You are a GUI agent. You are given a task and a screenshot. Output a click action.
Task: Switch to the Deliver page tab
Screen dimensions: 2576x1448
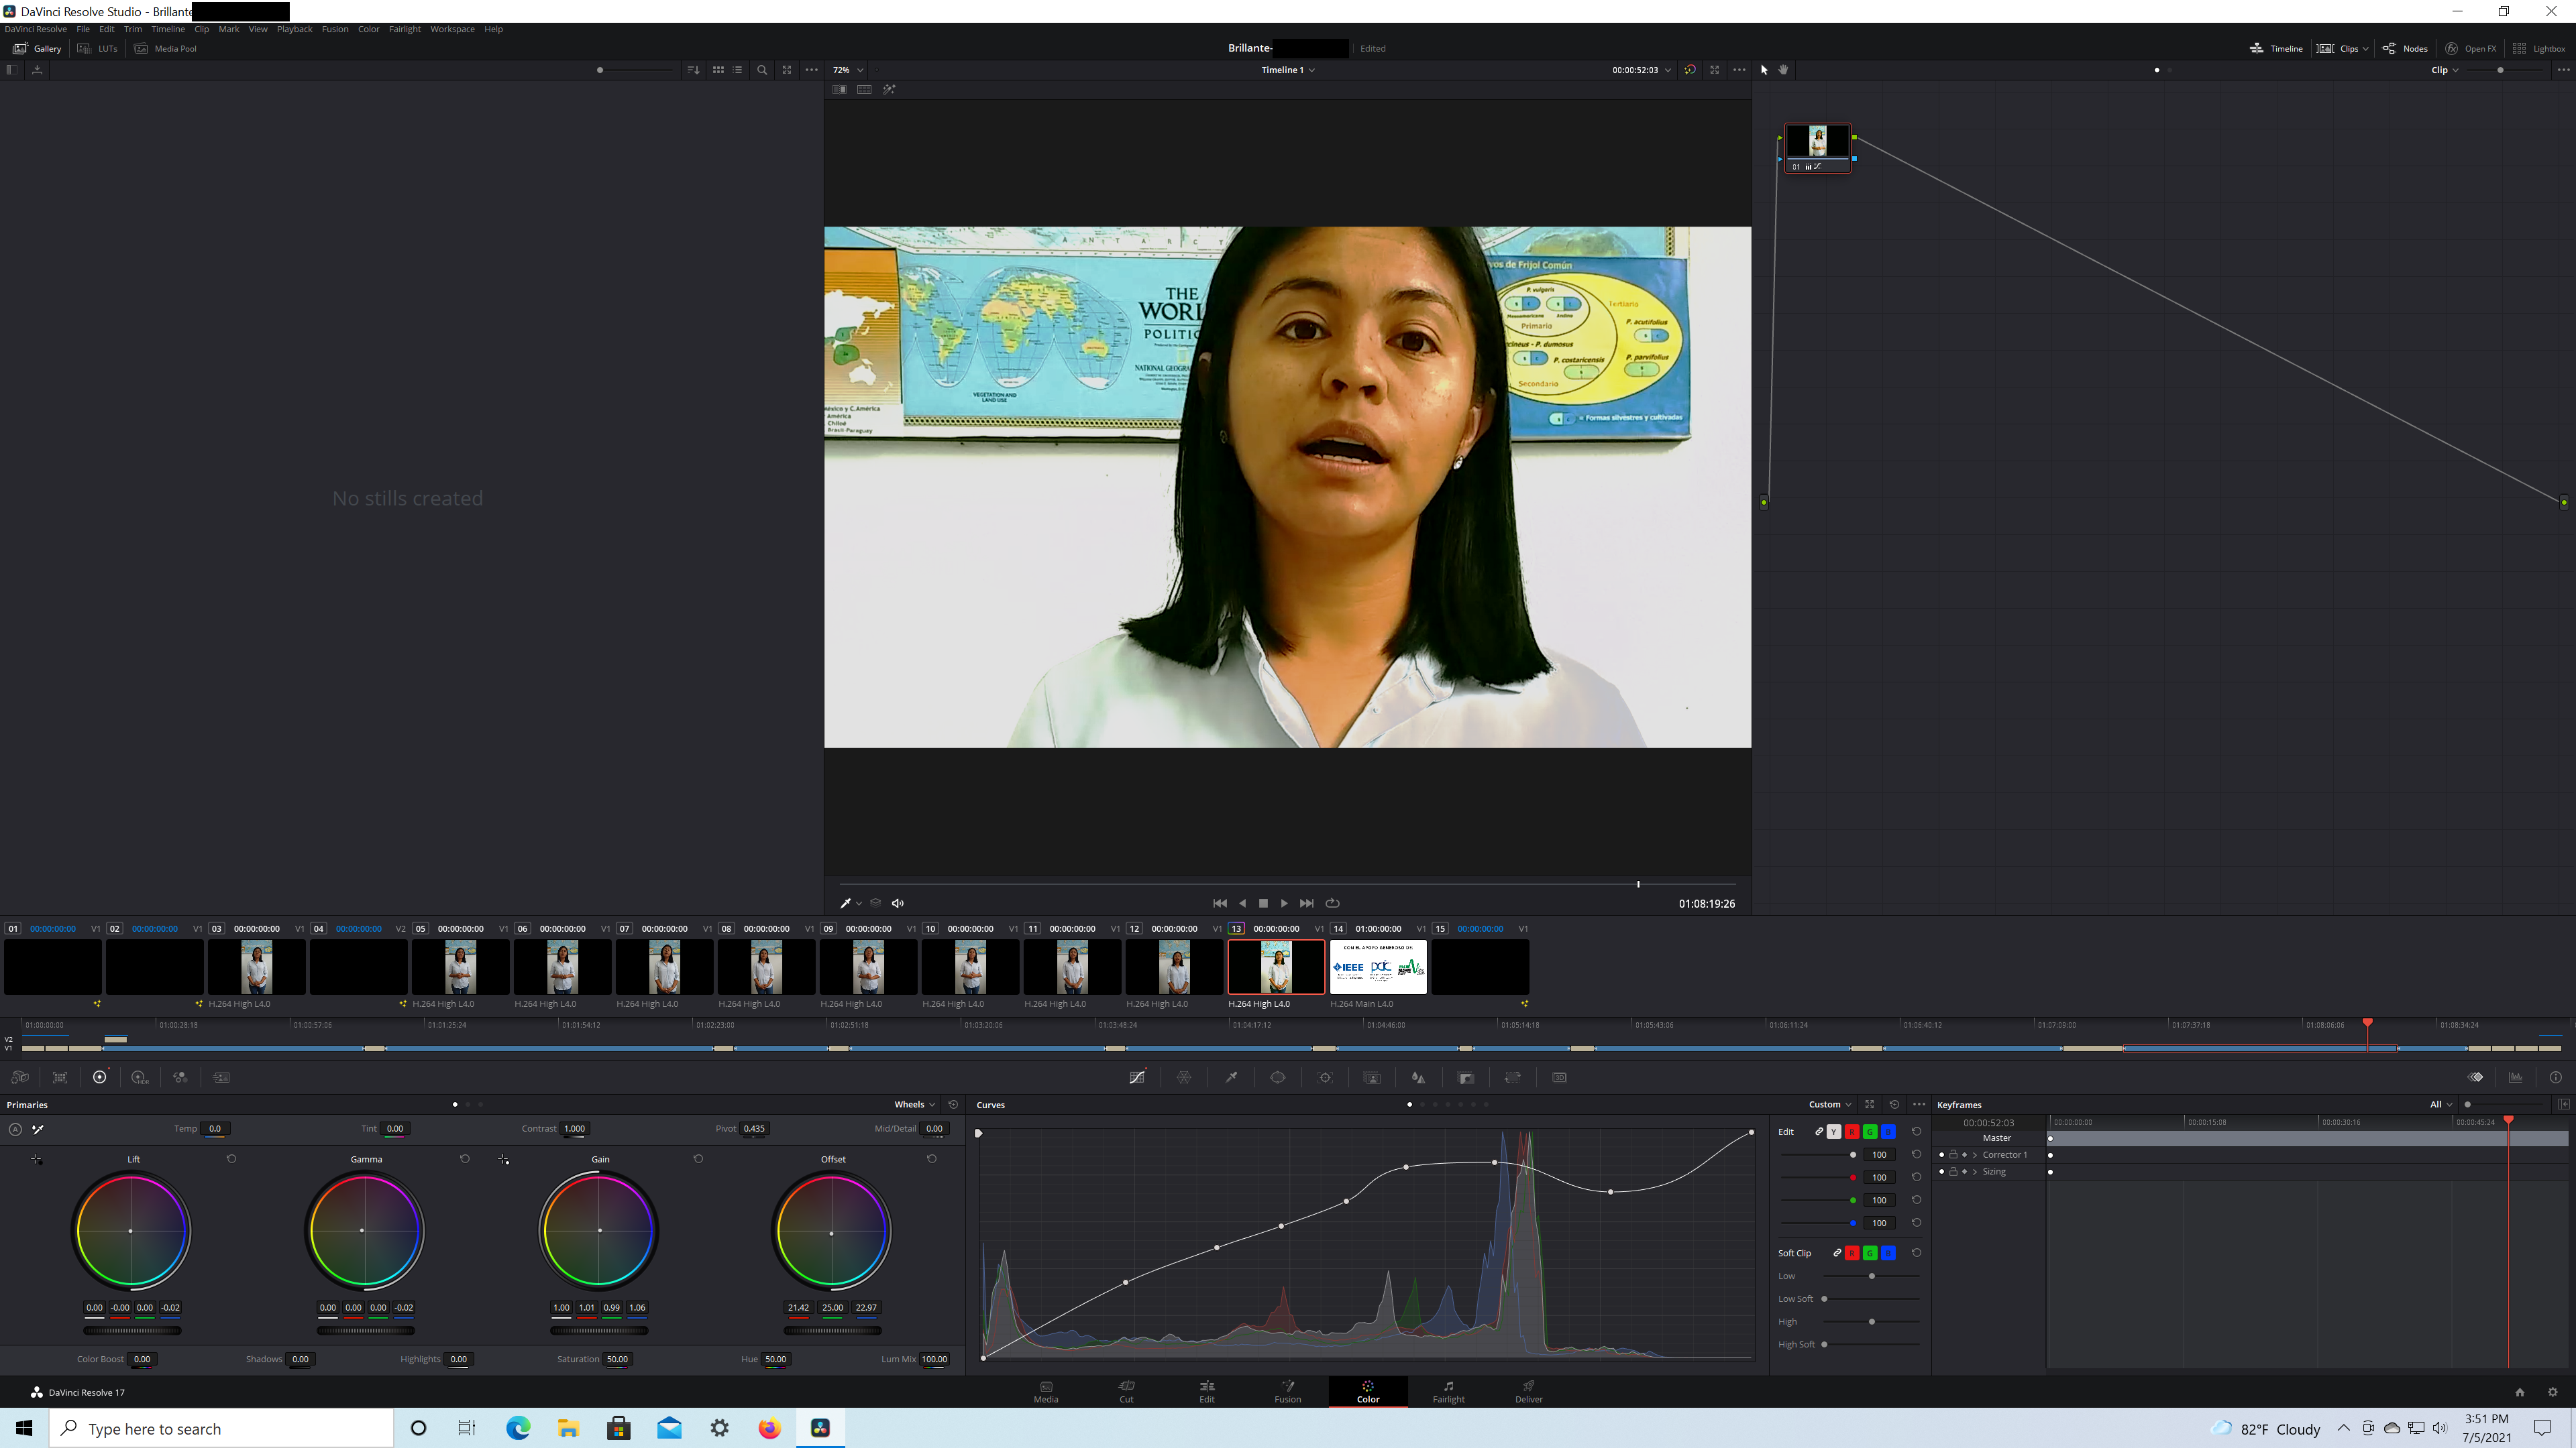point(1528,1391)
